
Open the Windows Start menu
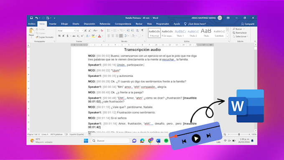[86, 141]
